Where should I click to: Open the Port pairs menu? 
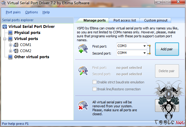13,12
